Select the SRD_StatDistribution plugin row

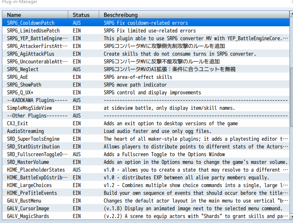point(146,147)
